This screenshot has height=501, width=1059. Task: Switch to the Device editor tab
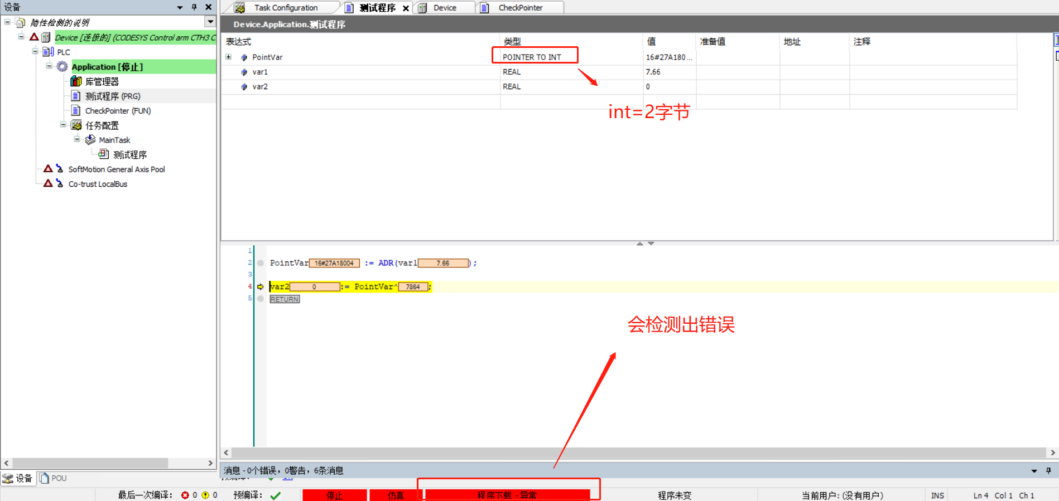tap(445, 7)
